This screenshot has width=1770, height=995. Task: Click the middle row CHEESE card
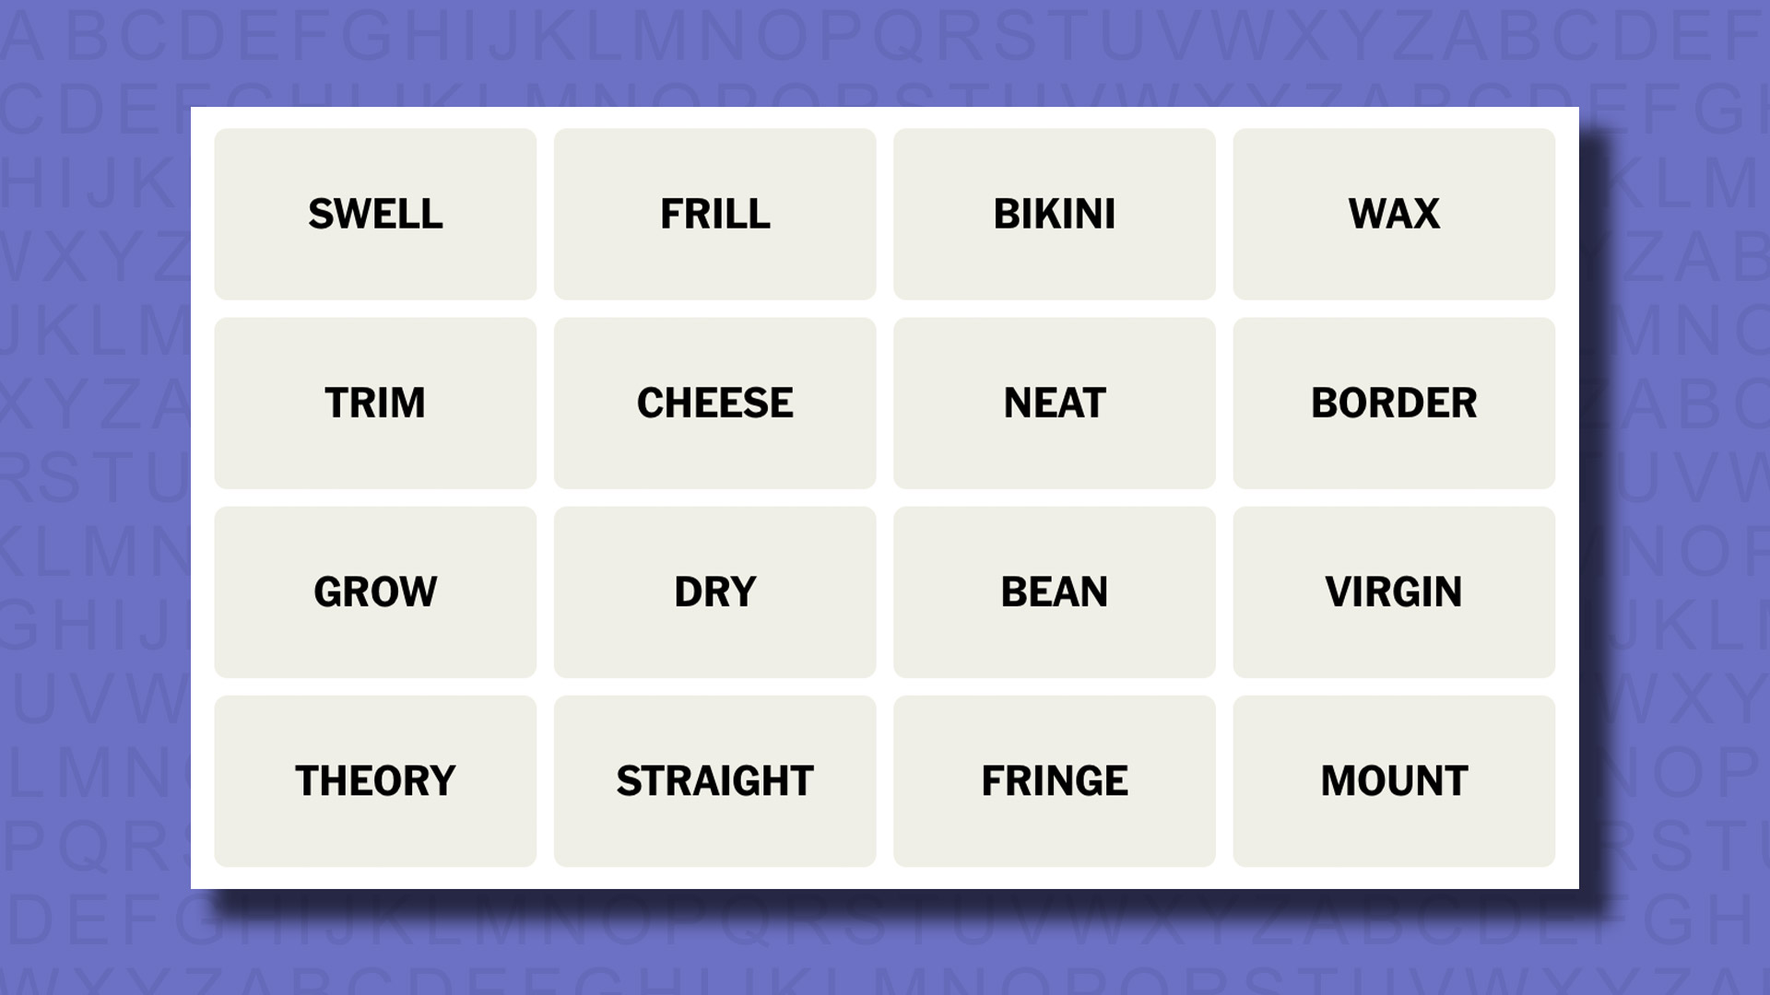tap(714, 402)
